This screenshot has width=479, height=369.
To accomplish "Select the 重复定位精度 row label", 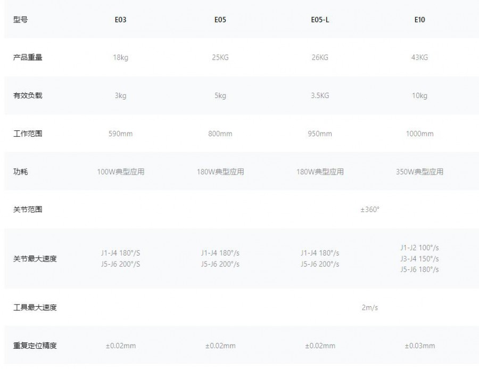I will (35, 346).
